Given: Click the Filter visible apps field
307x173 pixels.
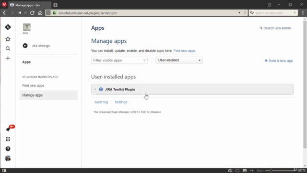Looking at the screenshot, I should pos(119,60).
